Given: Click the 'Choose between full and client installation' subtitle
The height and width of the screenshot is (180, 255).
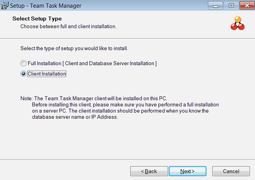Looking at the screenshot, I should tap(68, 27).
